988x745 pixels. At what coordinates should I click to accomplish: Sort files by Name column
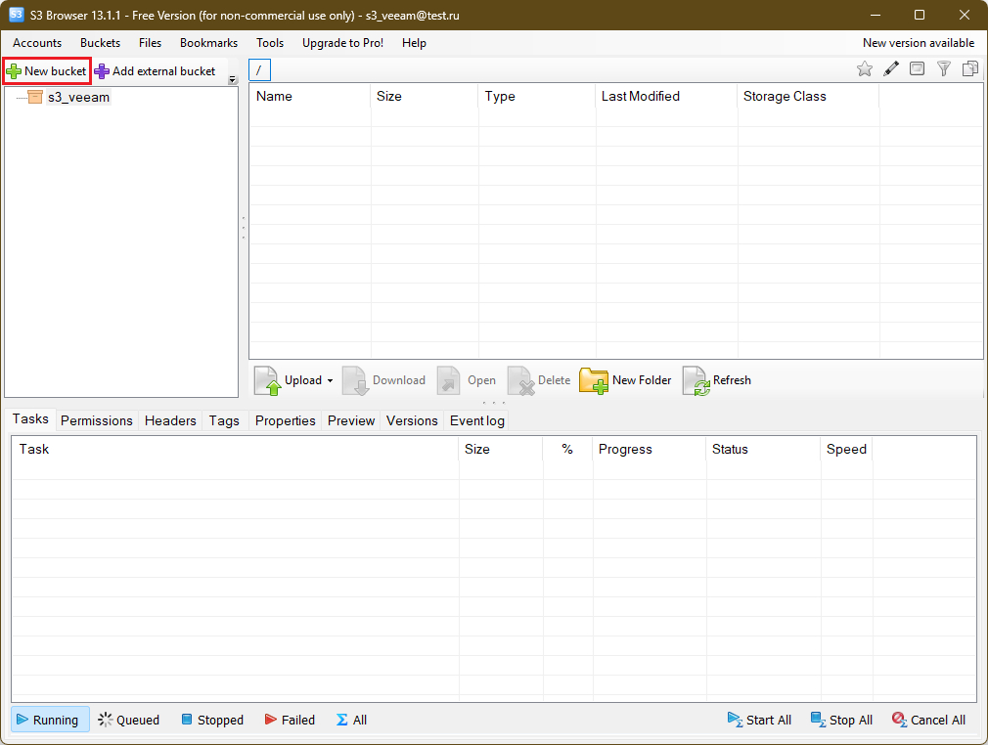pyautogui.click(x=310, y=97)
